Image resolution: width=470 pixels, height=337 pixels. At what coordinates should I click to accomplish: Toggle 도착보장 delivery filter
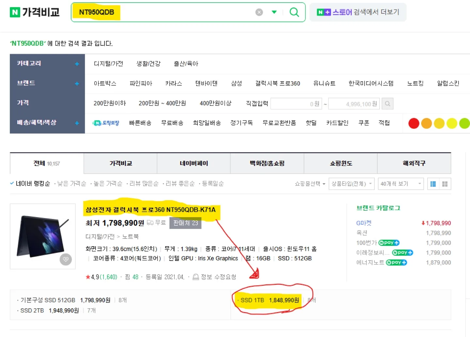[106, 123]
